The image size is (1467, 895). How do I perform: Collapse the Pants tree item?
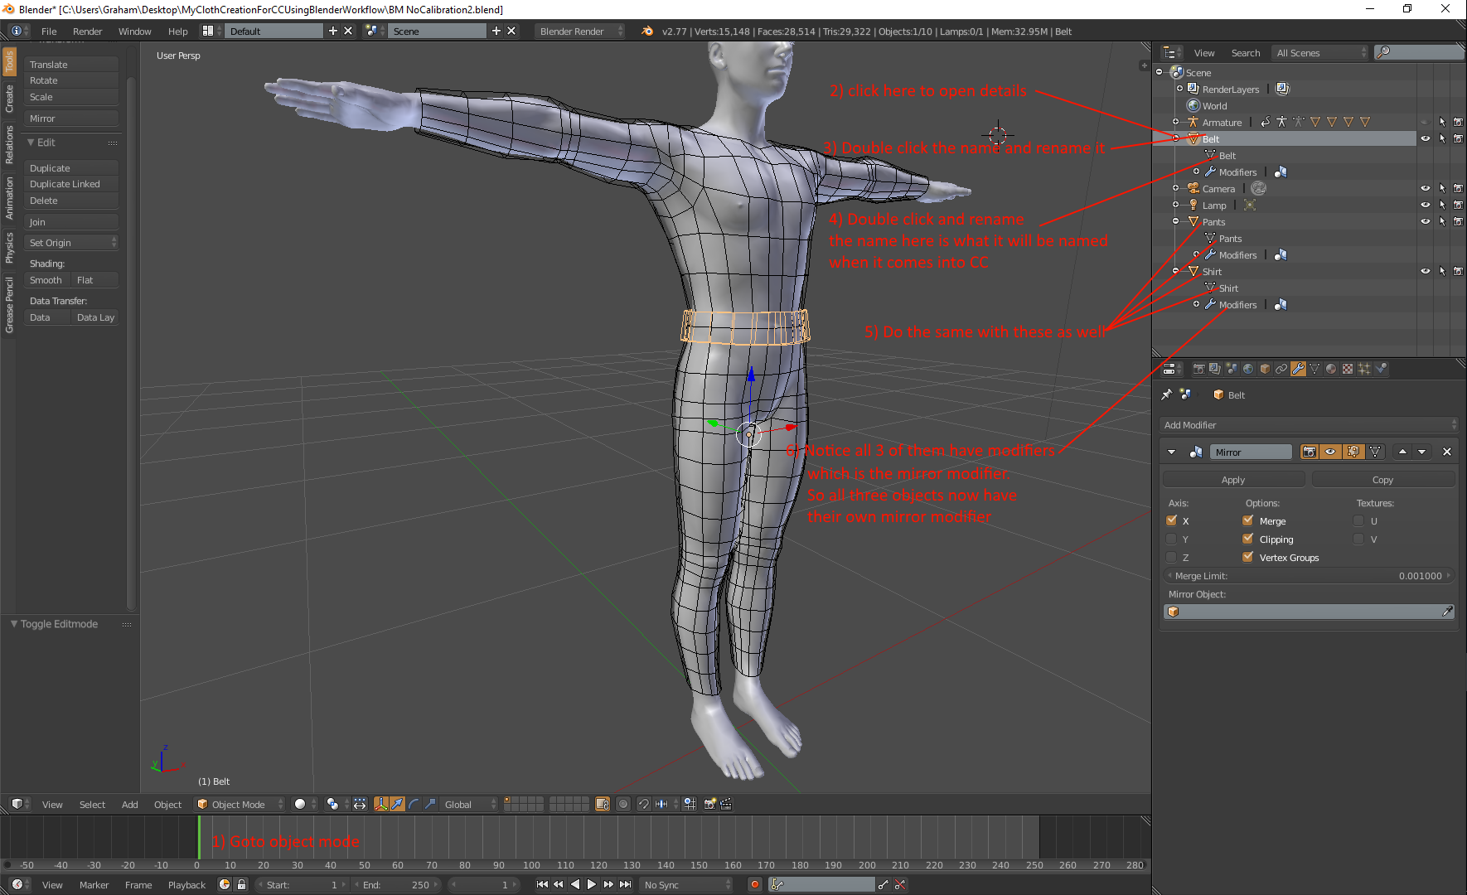(1175, 221)
